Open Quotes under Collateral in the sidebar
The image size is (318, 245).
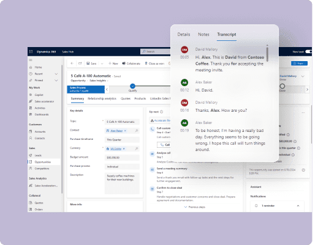click(39, 203)
